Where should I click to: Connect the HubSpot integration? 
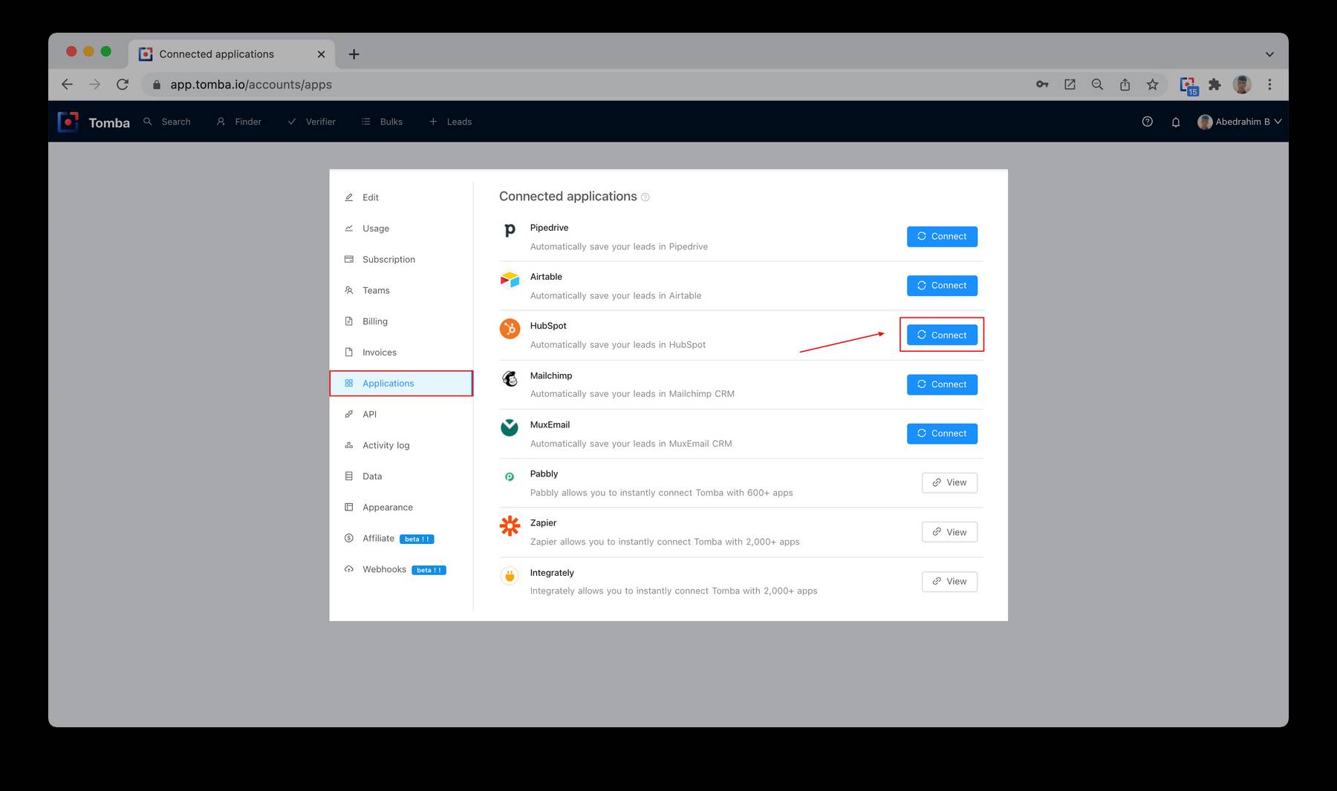(942, 335)
